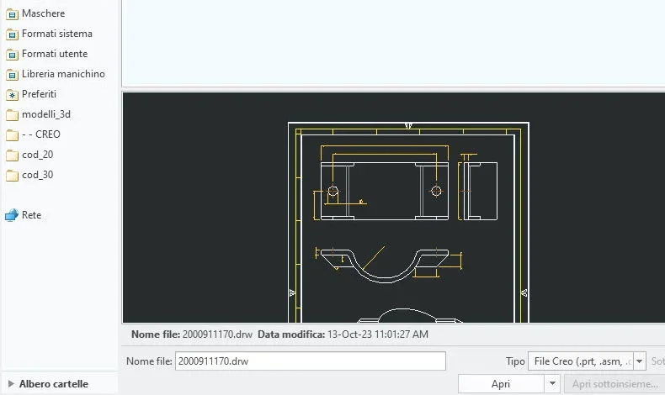Select the cod_20 label
The width and height of the screenshot is (665, 395).
point(37,155)
